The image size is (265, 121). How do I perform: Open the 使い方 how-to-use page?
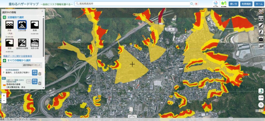tap(234, 4)
